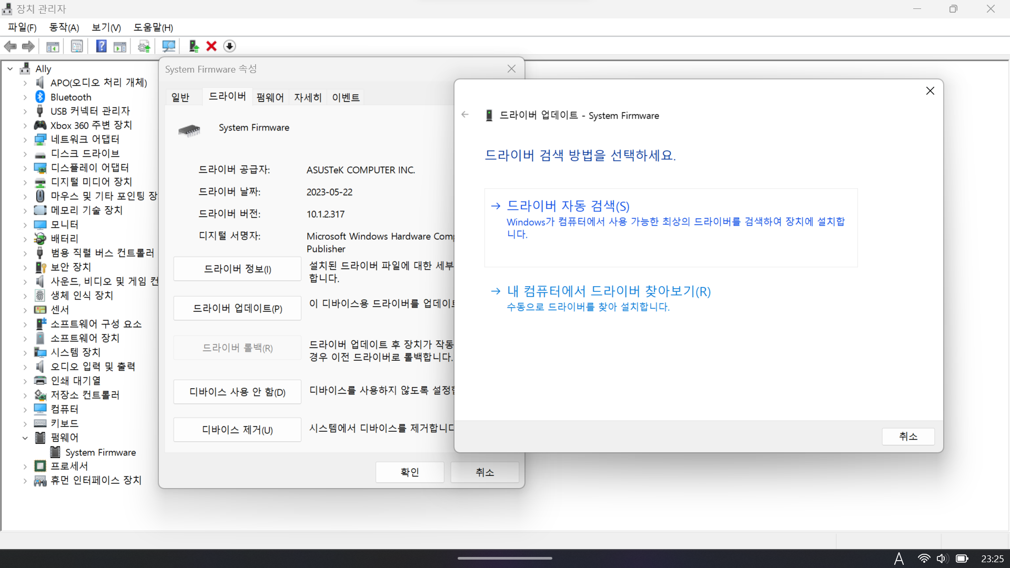1010x568 pixels.
Task: Select System Firmware in device tree
Action: point(100,452)
